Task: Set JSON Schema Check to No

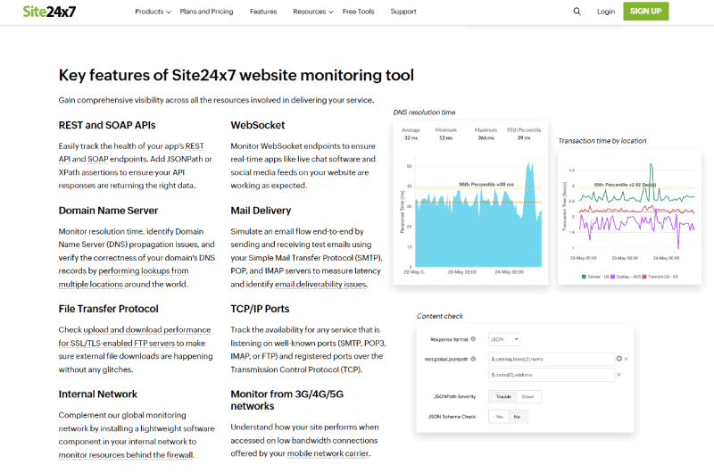Action: click(x=517, y=417)
